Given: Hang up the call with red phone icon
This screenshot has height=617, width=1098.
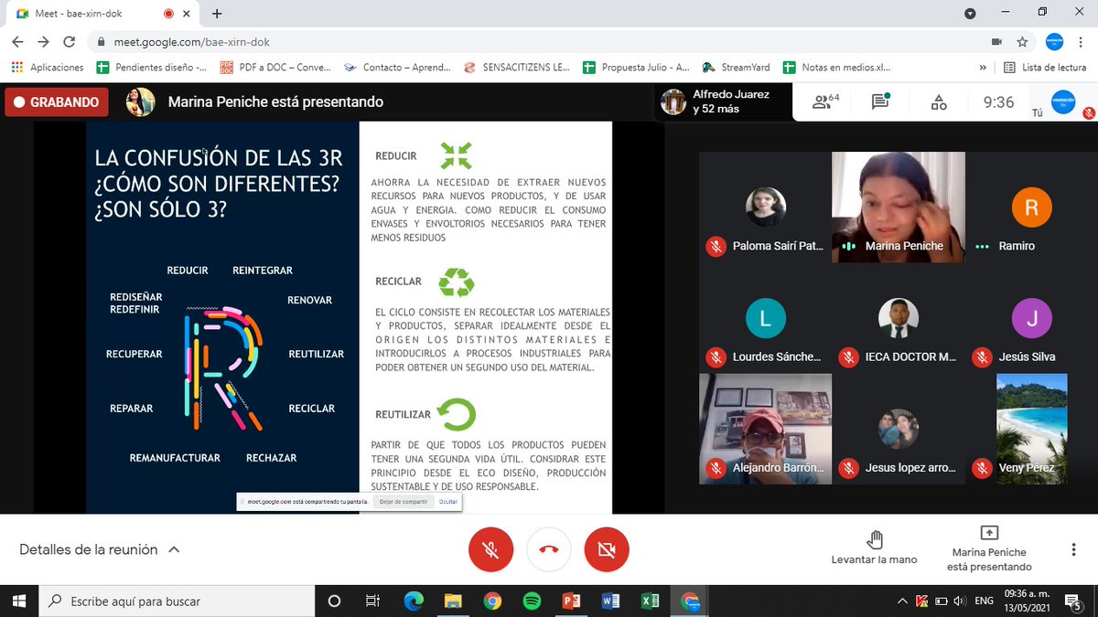Looking at the screenshot, I should [x=548, y=549].
